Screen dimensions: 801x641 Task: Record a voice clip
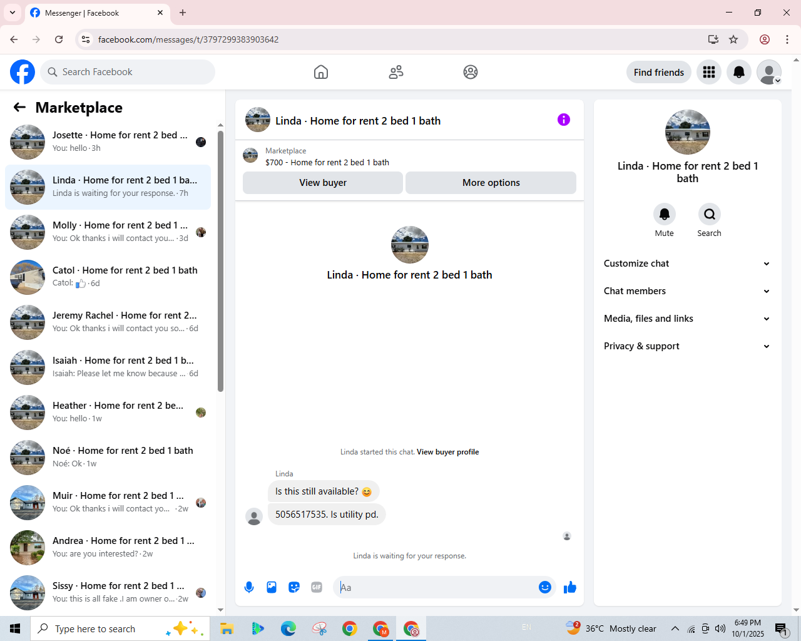pyautogui.click(x=249, y=587)
